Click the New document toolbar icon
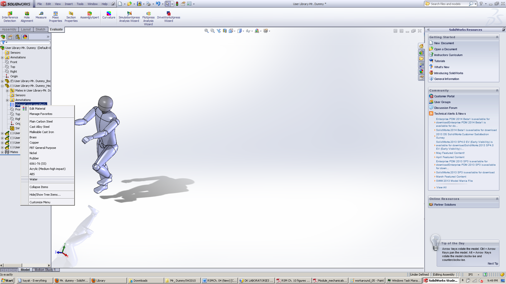This screenshot has height=284, width=506. pyautogui.click(x=120, y=4)
